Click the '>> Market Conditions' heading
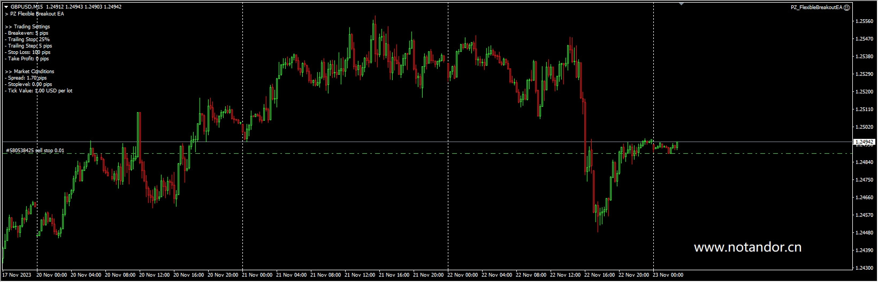The height and width of the screenshot is (282, 878). point(29,72)
